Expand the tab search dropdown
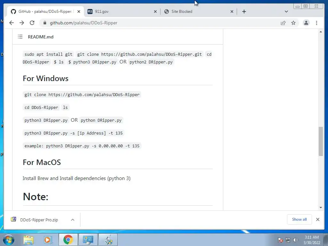328x246 pixels. pyautogui.click(x=286, y=12)
